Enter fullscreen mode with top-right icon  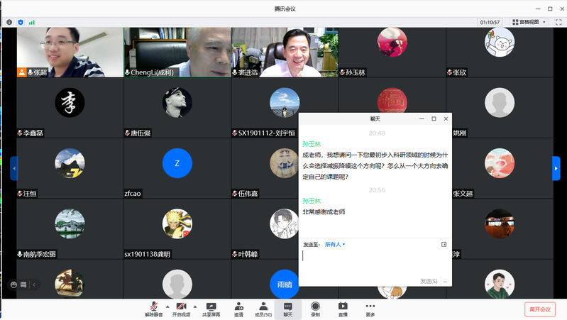click(557, 22)
